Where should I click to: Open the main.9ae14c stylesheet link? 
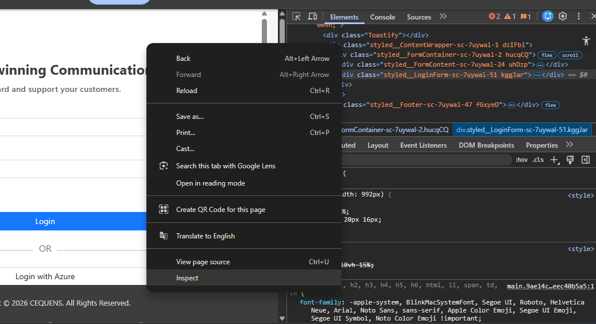551,286
